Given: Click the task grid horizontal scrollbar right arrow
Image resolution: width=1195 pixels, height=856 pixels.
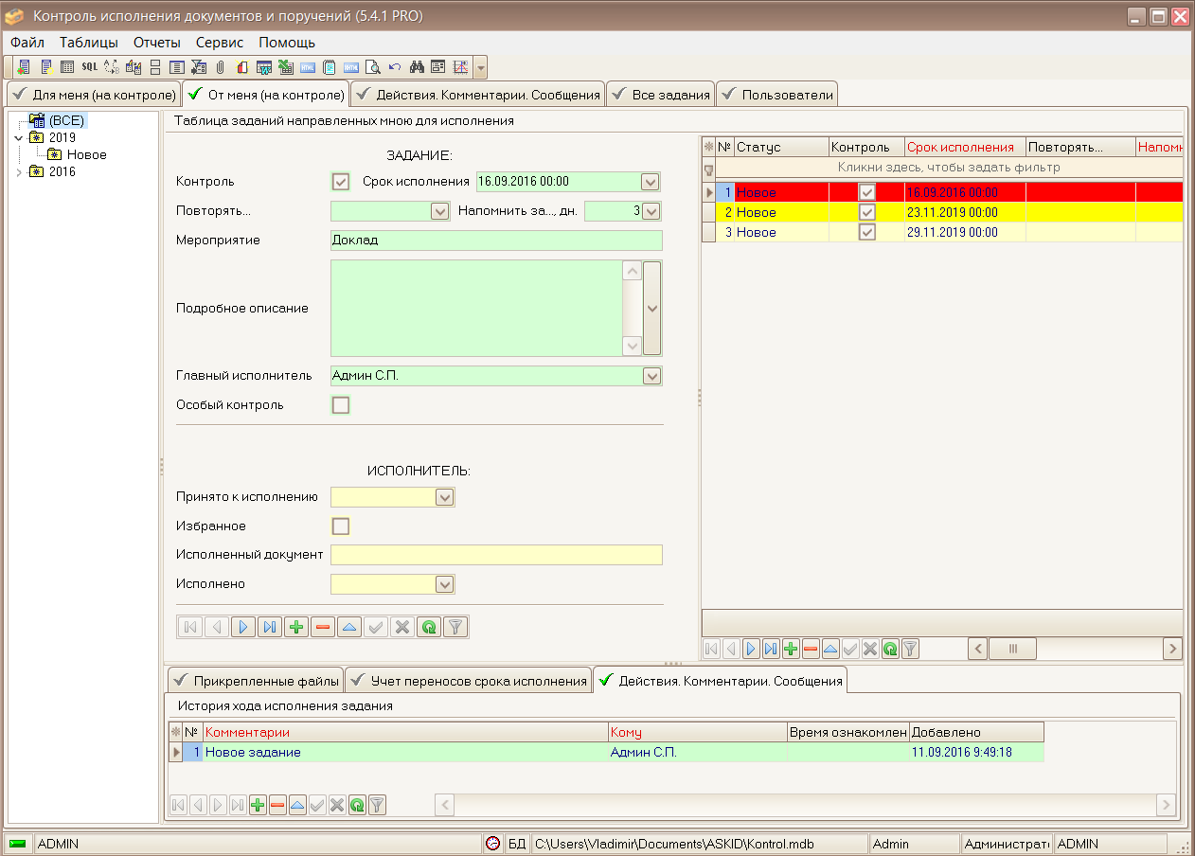Looking at the screenshot, I should [1172, 649].
